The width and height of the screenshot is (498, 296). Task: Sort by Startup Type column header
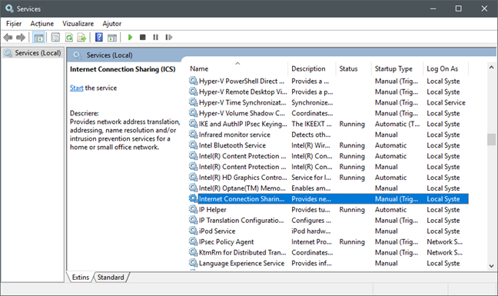[397, 68]
